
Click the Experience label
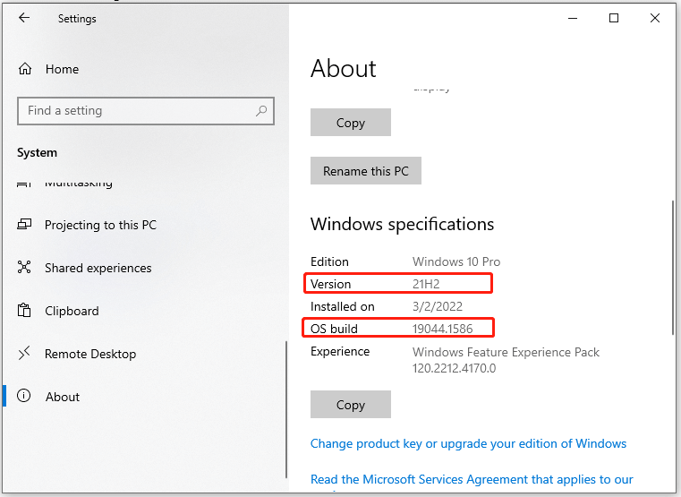[340, 351]
